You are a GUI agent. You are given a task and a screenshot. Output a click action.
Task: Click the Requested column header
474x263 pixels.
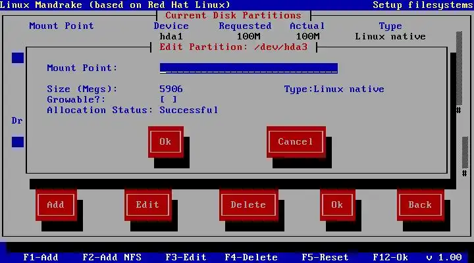[x=245, y=26]
